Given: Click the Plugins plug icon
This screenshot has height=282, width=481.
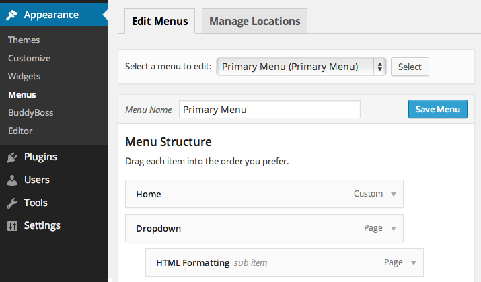Looking at the screenshot, I should [x=12, y=157].
